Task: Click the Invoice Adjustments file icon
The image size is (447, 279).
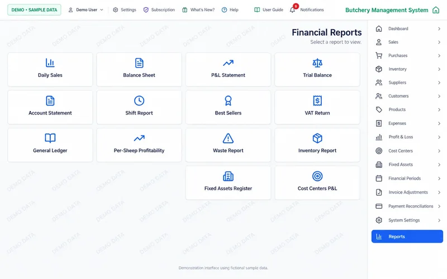Action: pos(379,192)
